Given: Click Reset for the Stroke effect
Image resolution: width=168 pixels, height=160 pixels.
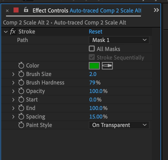Looking at the screenshot, I should (96, 32).
